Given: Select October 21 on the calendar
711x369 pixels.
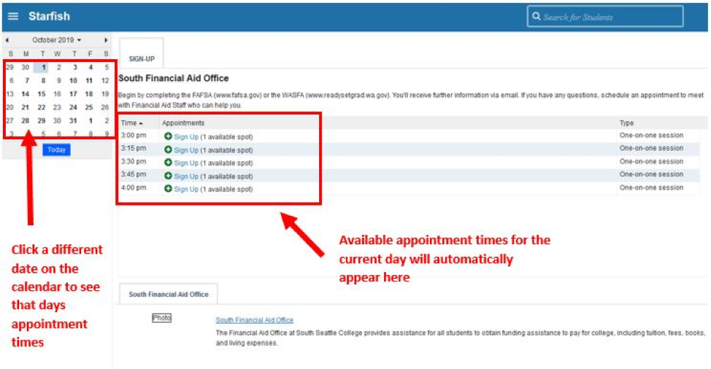Looking at the screenshot, I should tap(26, 107).
